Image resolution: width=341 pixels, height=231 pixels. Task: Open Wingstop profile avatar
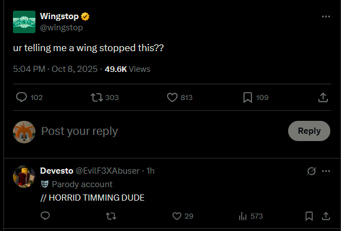(24, 22)
